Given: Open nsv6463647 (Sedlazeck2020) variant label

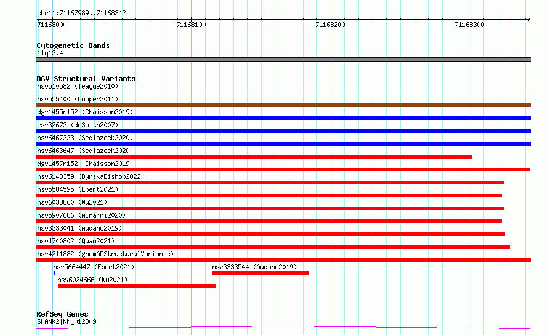Looking at the screenshot, I should [x=85, y=151].
